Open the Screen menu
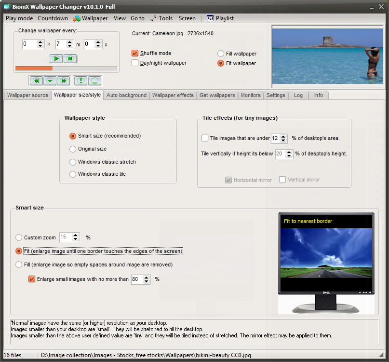389x362 pixels. coord(187,18)
